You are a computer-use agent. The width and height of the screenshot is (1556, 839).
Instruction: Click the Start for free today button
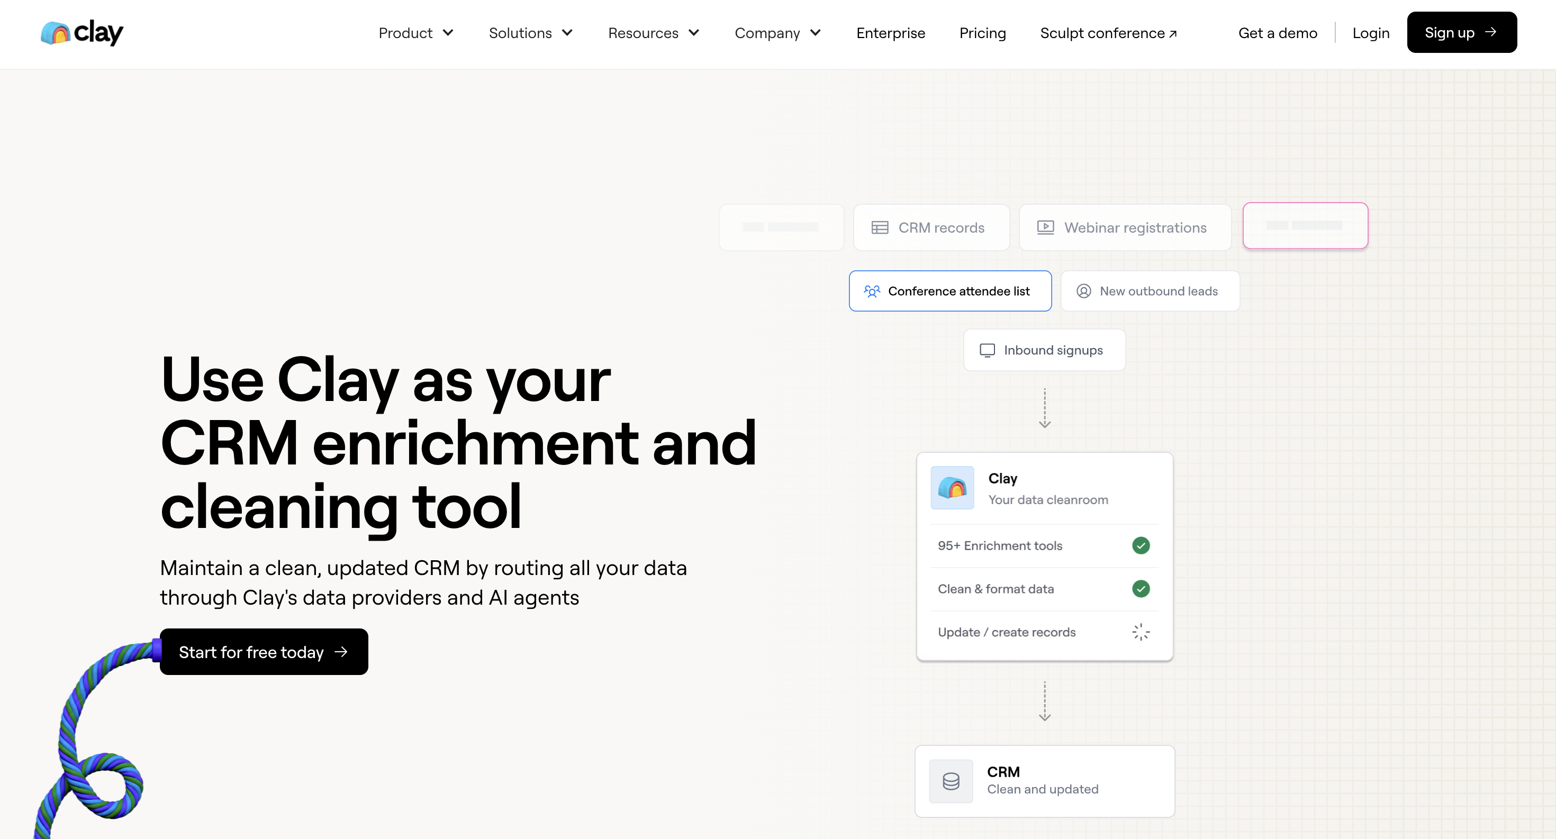264,652
